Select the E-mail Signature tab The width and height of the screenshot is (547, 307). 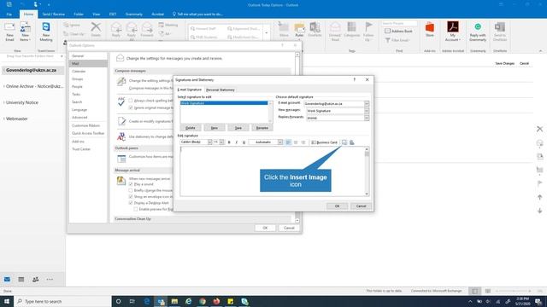click(190, 90)
